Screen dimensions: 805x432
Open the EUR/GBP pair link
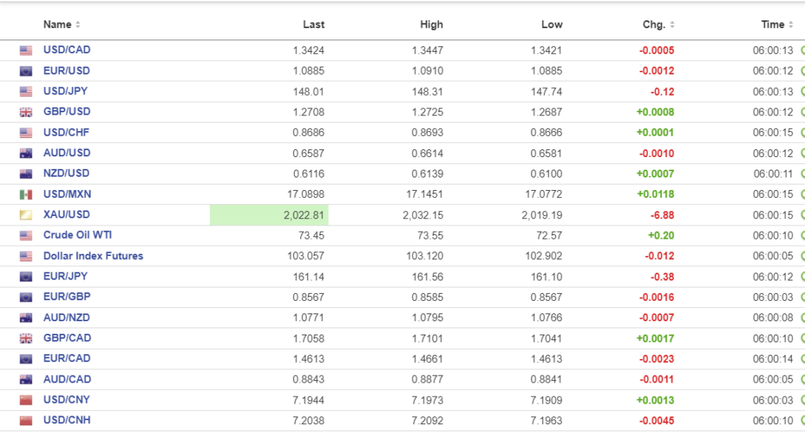click(x=67, y=297)
